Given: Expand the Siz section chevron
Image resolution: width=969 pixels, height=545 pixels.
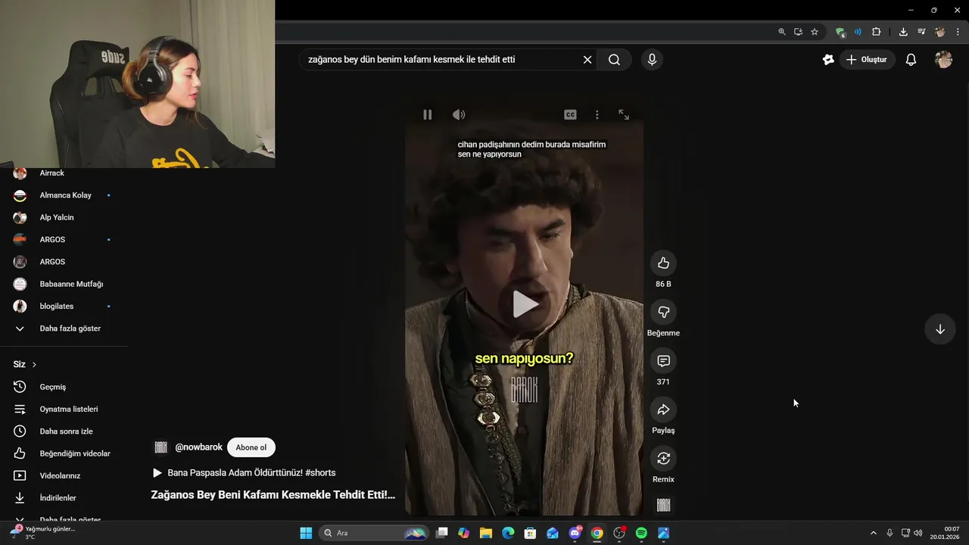Looking at the screenshot, I should [34, 365].
